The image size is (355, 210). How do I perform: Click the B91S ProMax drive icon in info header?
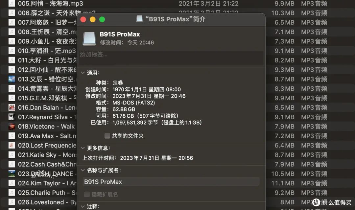pyautogui.click(x=89, y=38)
